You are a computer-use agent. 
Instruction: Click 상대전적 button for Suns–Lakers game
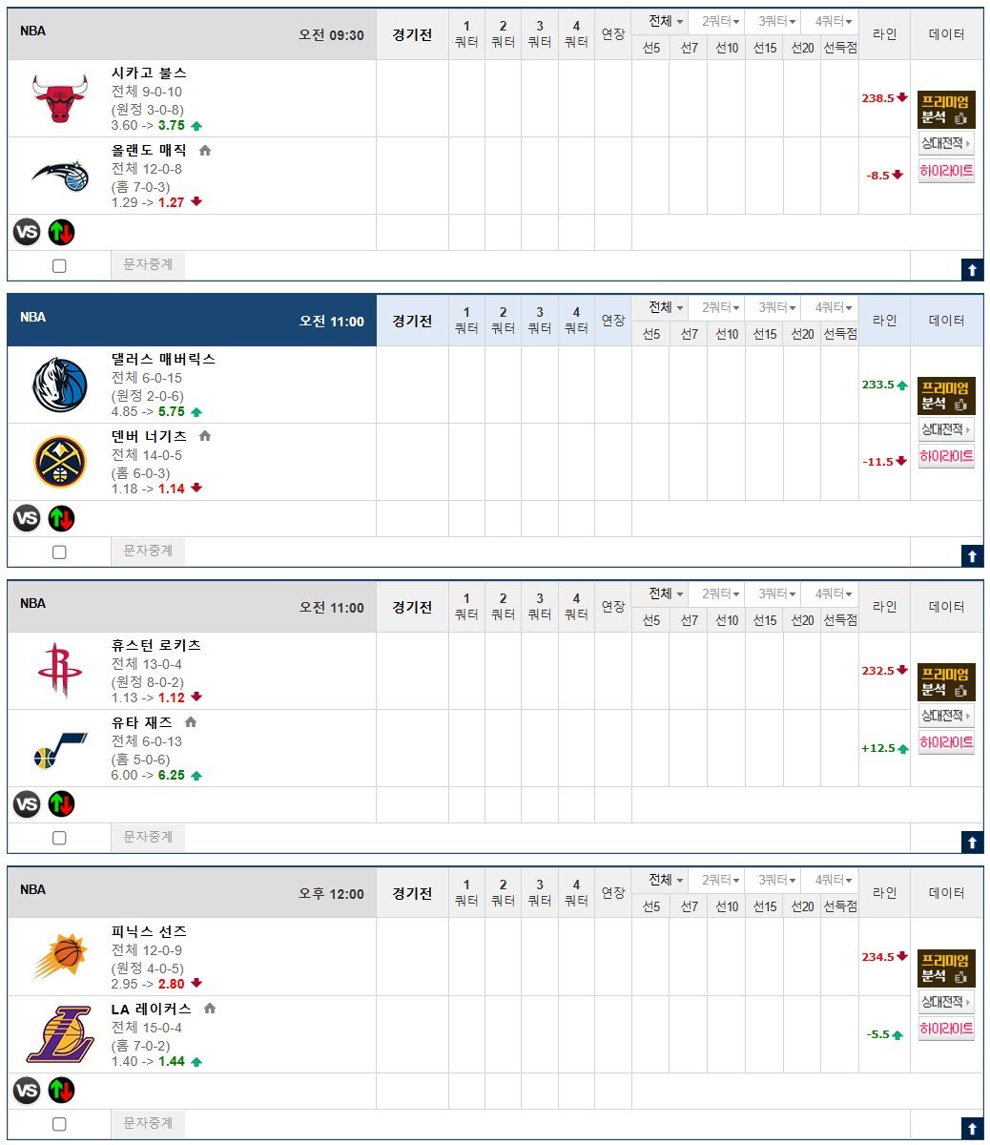pos(946,1002)
